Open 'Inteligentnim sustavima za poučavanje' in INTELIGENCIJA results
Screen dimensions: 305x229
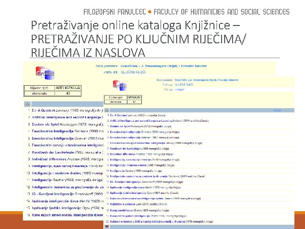point(67,187)
